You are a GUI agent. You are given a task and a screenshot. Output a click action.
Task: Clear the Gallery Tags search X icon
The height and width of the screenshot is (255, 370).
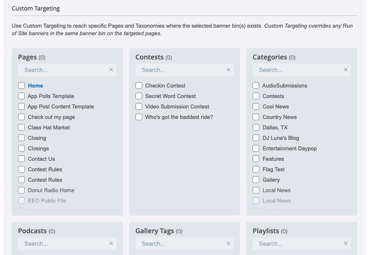pos(228,243)
